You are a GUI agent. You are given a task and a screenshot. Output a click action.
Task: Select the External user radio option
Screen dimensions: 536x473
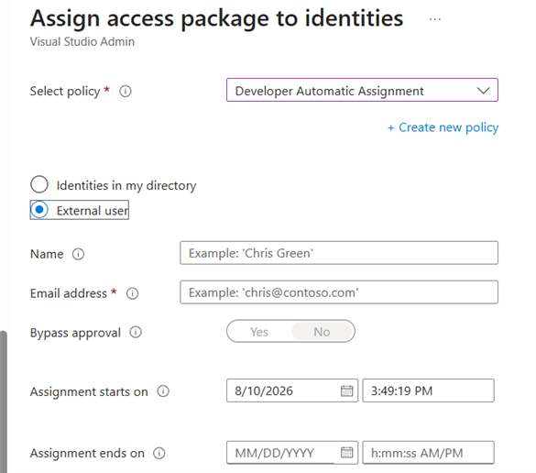point(39,210)
